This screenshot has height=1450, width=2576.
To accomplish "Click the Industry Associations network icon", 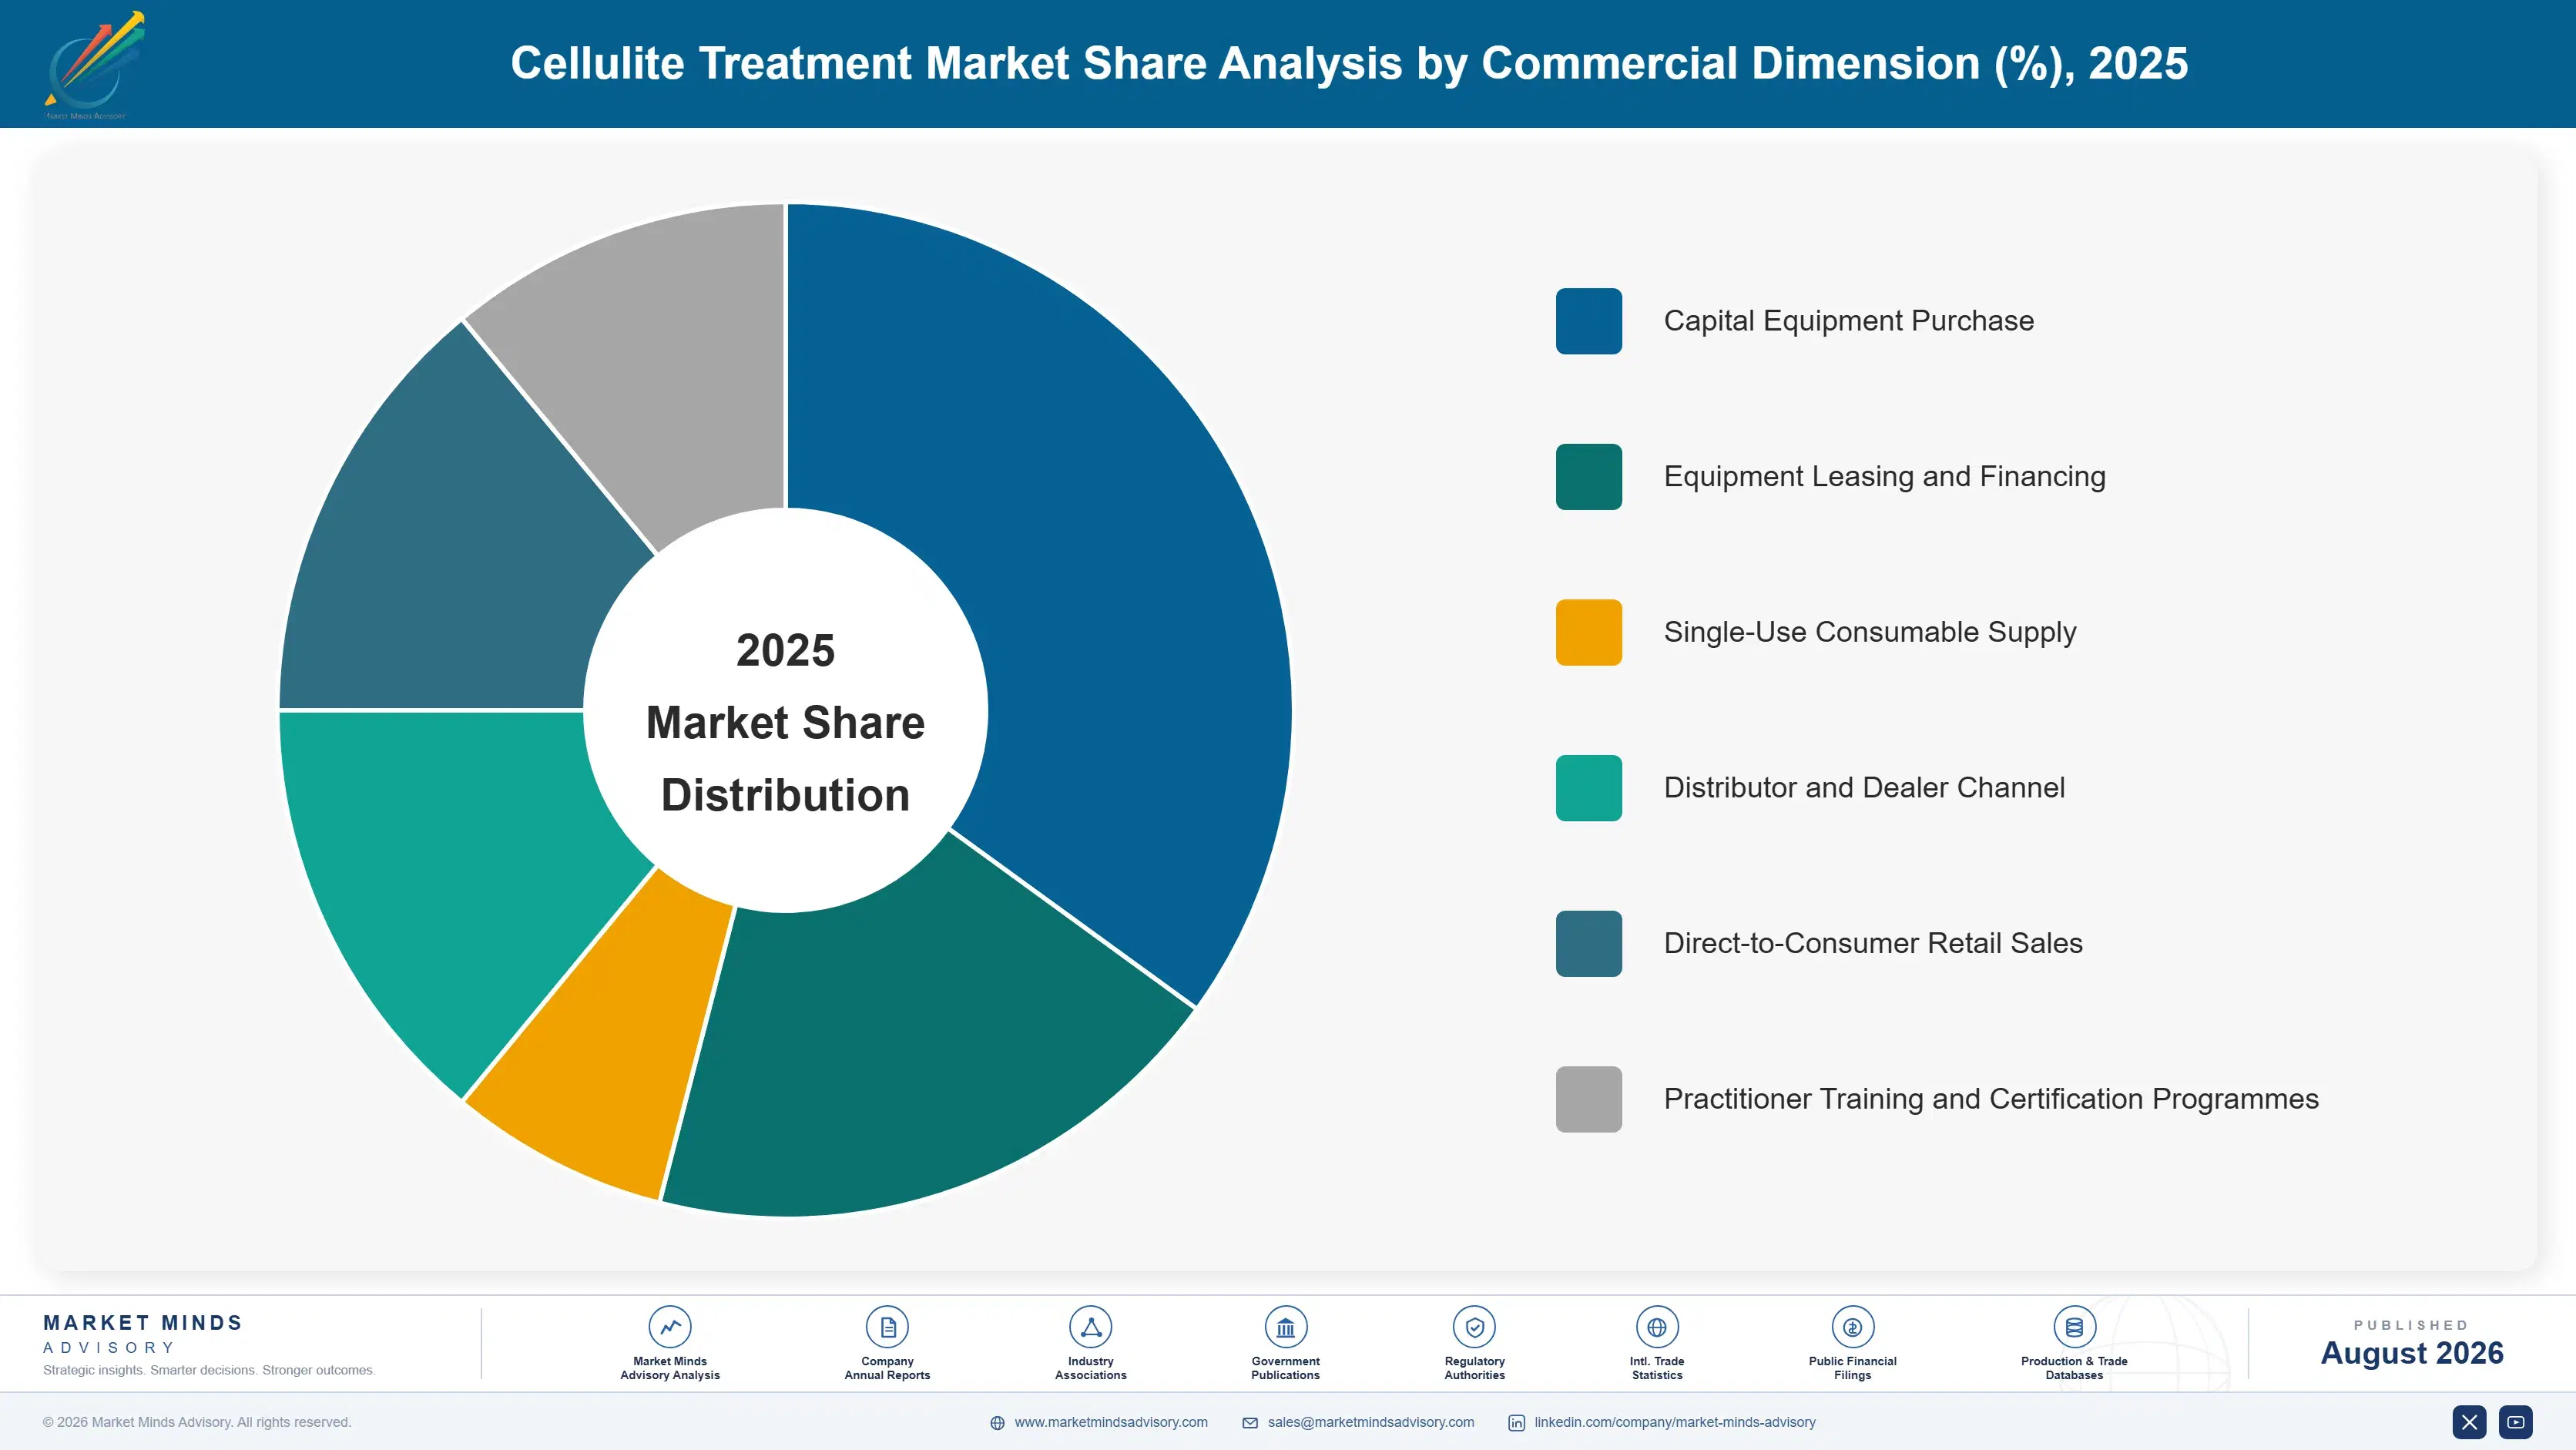I will point(1090,1327).
